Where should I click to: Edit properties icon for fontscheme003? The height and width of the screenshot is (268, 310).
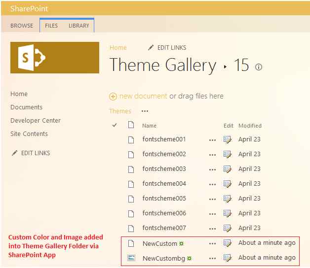coord(228,169)
